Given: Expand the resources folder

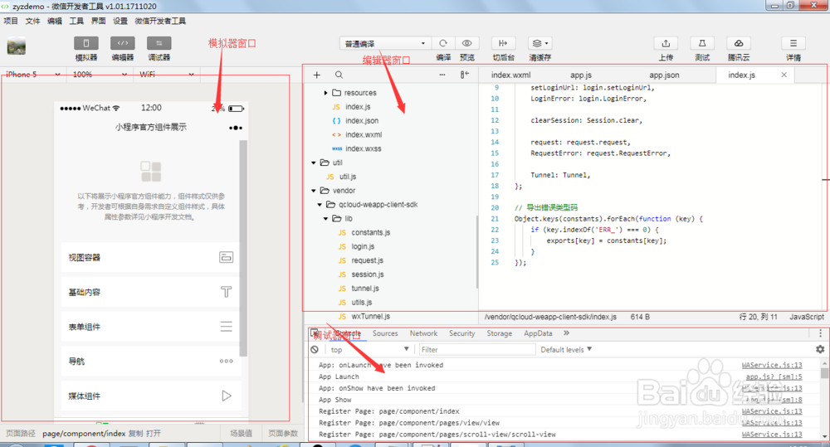Looking at the screenshot, I should pyautogui.click(x=325, y=93).
